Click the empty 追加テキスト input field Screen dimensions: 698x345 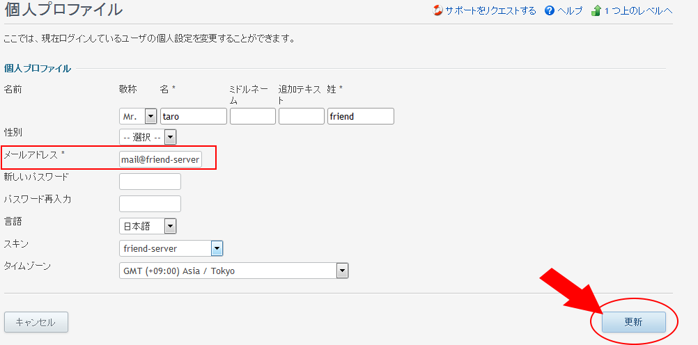coord(302,116)
